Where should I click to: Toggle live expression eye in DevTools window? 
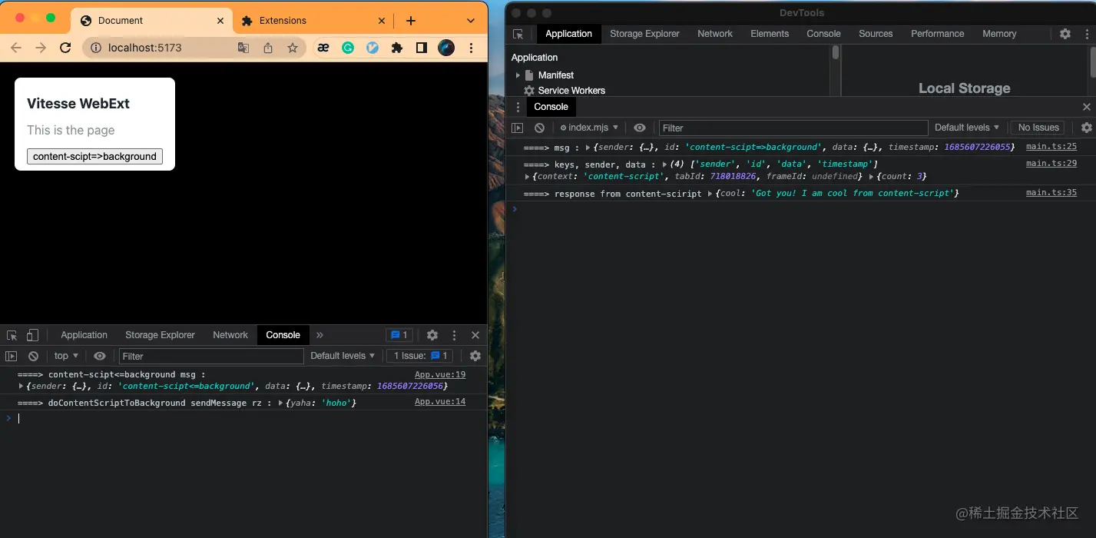639,128
